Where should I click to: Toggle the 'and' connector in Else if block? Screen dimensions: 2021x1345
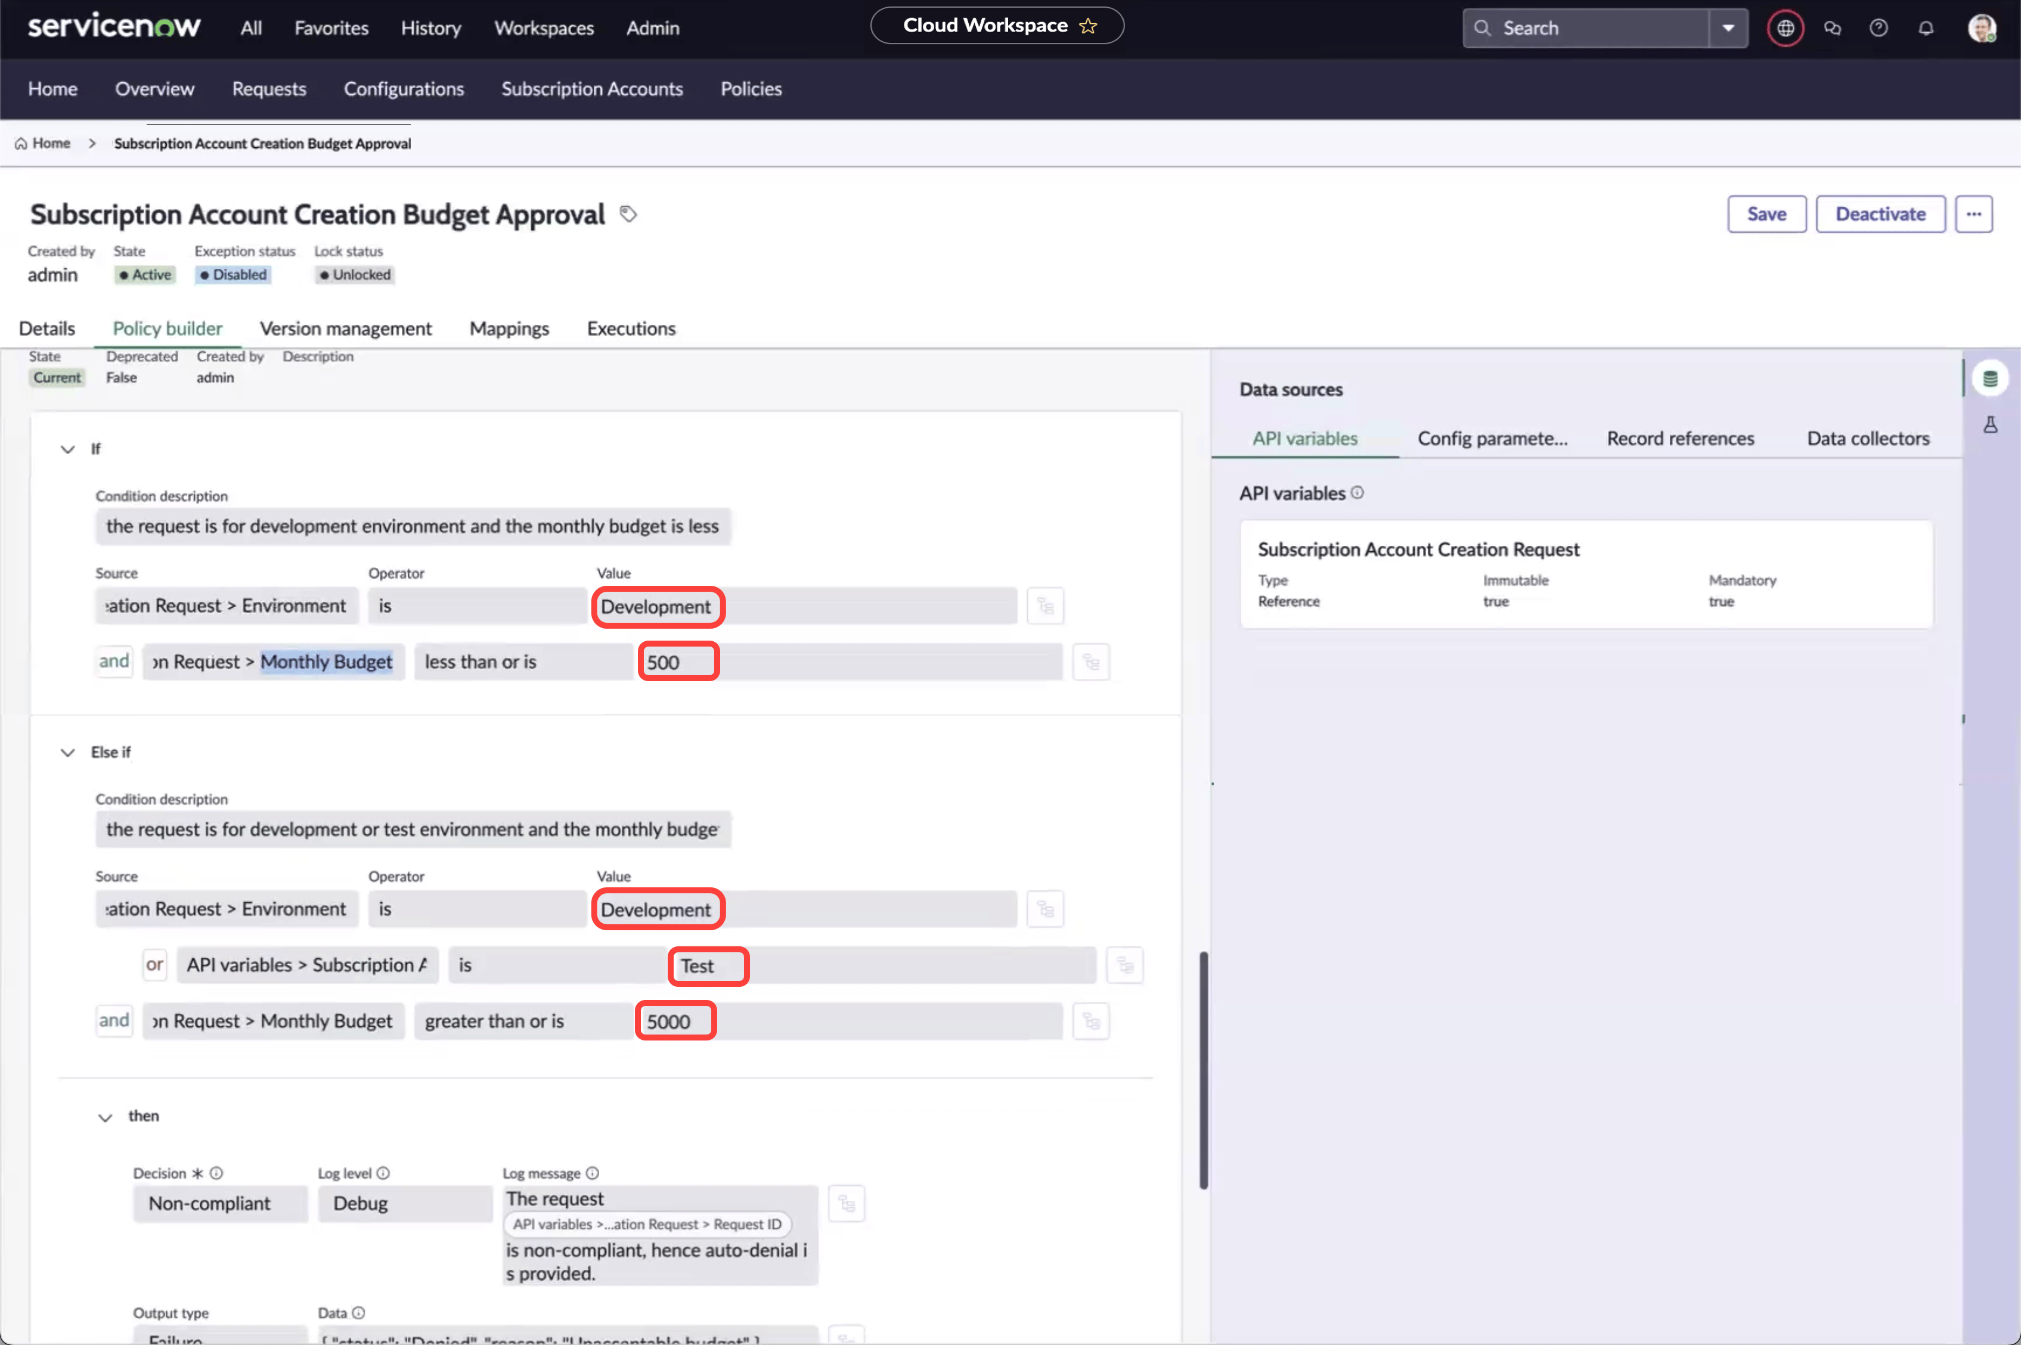(x=114, y=1021)
